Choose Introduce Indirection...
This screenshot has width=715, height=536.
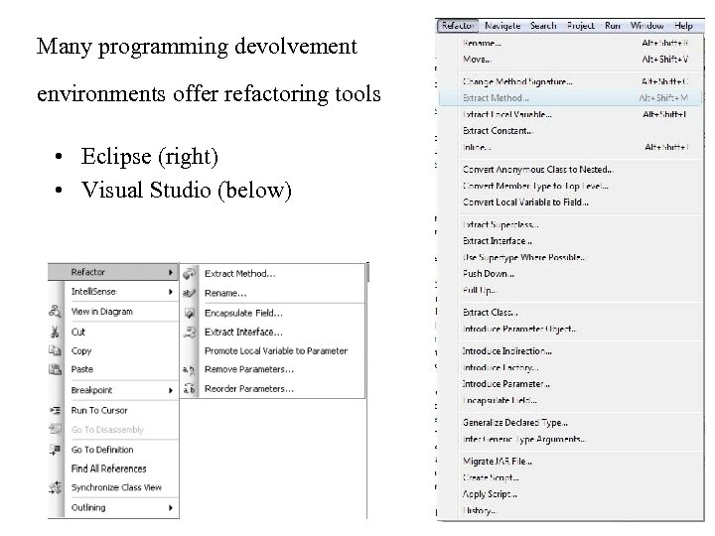tap(570, 351)
